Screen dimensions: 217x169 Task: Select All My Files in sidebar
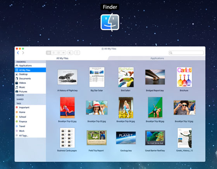pyautogui.click(x=30, y=70)
